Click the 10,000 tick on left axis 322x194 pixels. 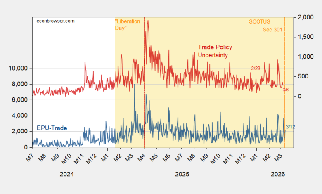(x=18, y=69)
